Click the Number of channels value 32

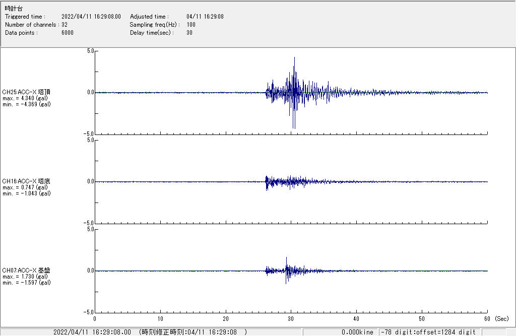coord(64,25)
